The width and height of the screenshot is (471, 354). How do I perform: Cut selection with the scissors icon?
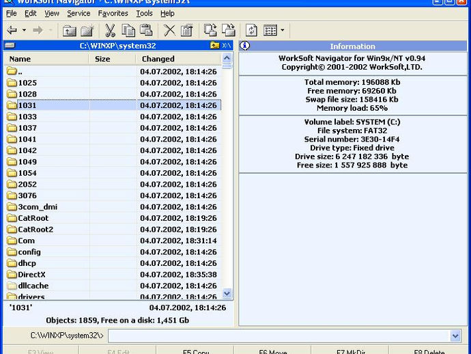coord(110,30)
